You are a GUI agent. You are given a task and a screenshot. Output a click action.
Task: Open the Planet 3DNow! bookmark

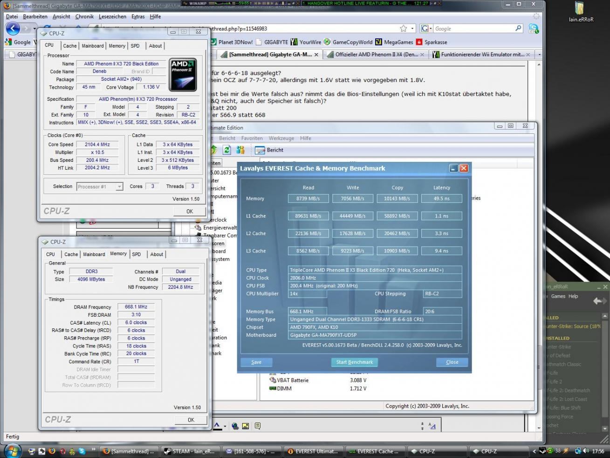click(231, 42)
